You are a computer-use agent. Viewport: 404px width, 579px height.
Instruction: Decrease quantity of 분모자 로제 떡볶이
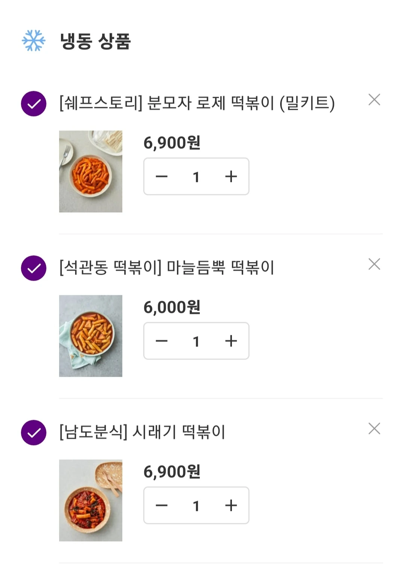[x=162, y=176]
